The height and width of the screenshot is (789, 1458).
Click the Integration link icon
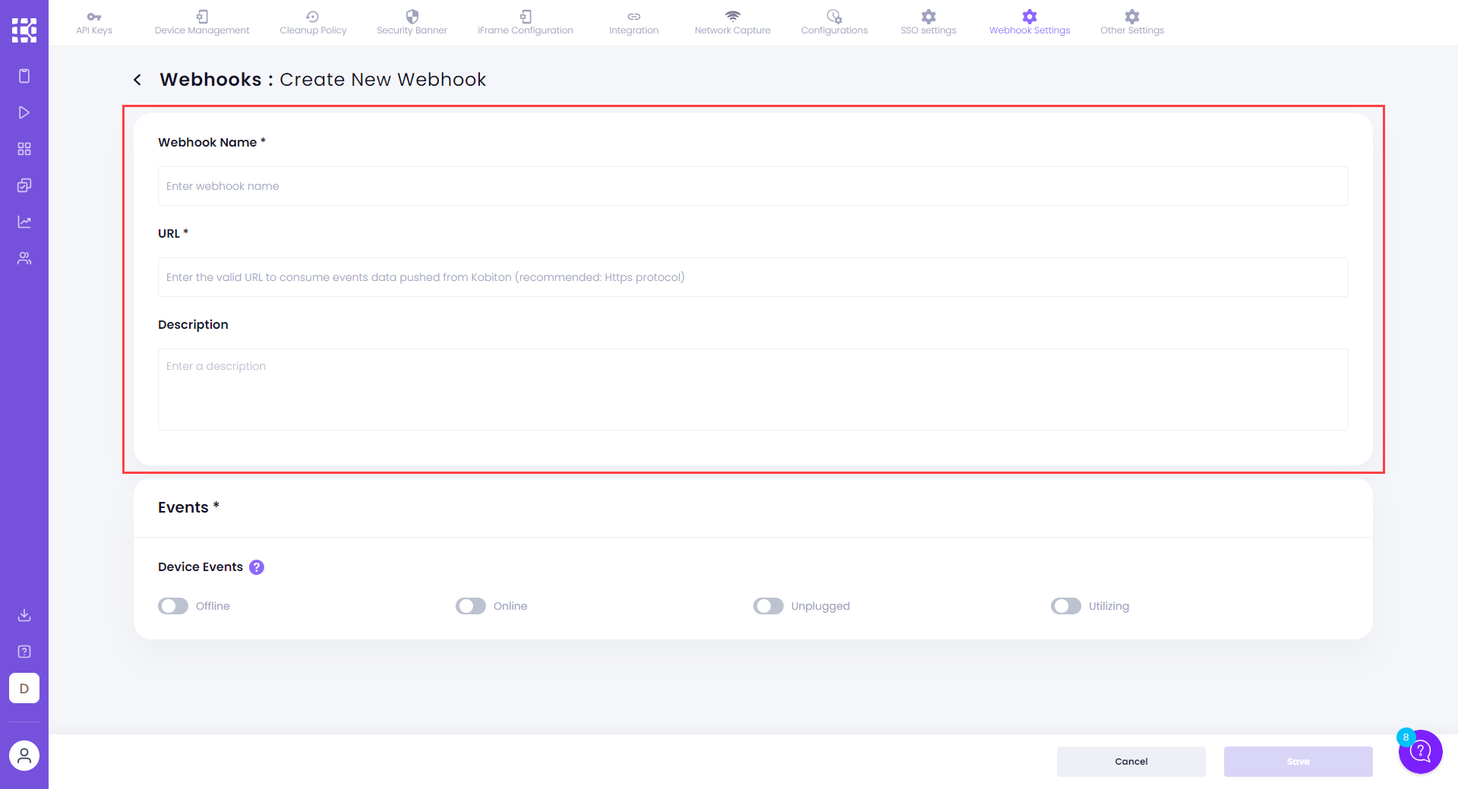[634, 17]
